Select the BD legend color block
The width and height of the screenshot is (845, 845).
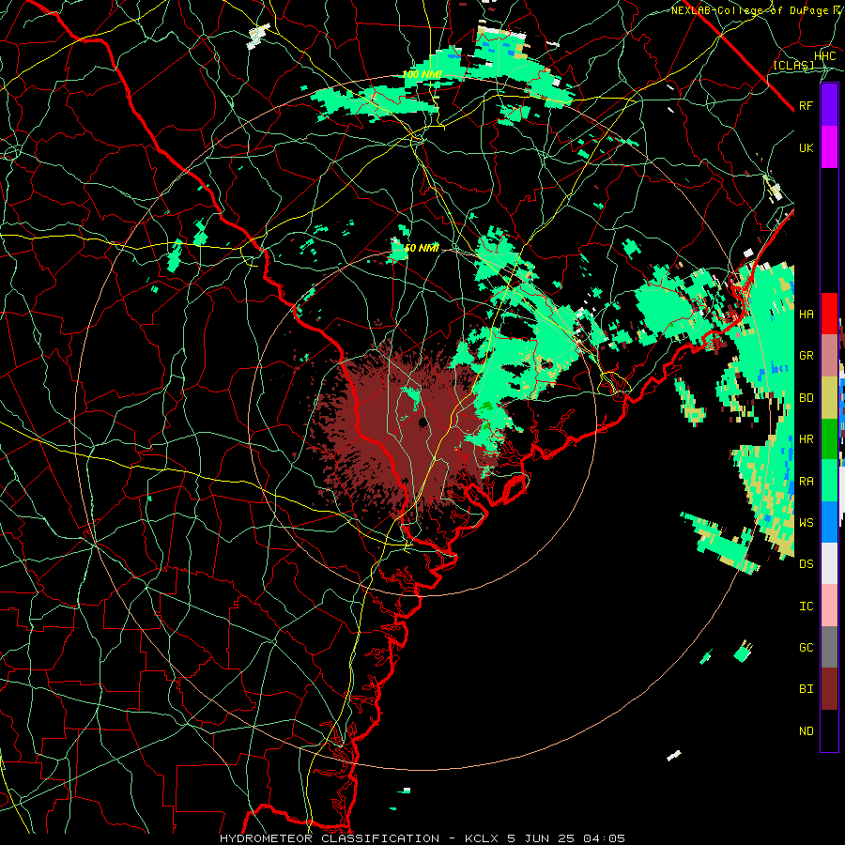[x=829, y=398]
